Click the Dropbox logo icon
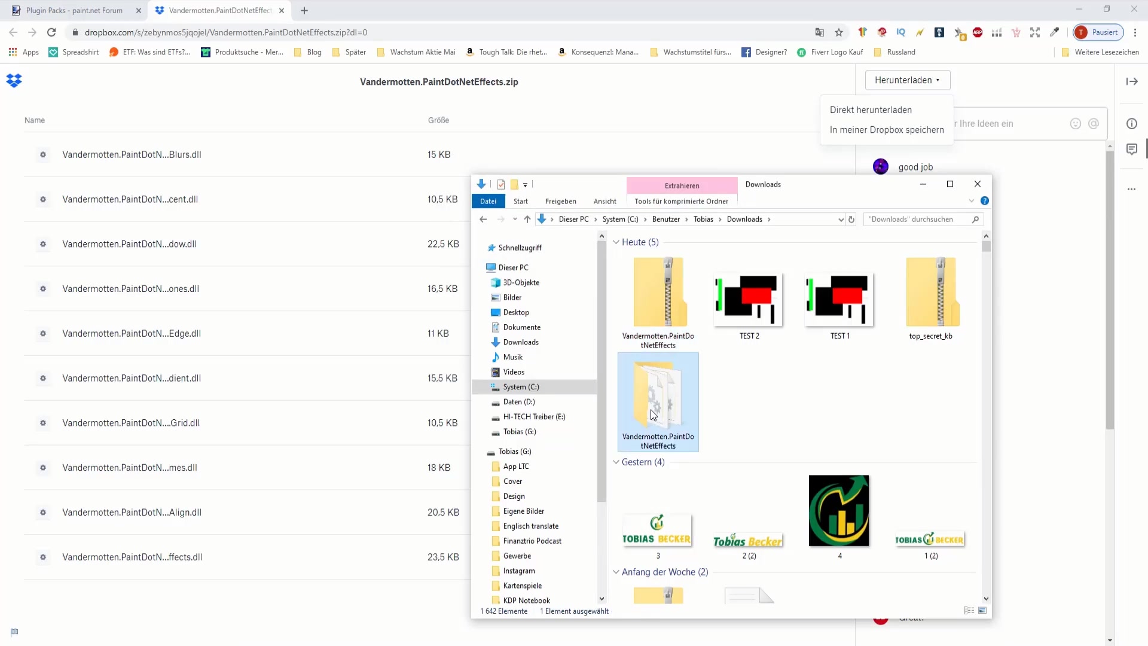1148x646 pixels. click(x=14, y=81)
